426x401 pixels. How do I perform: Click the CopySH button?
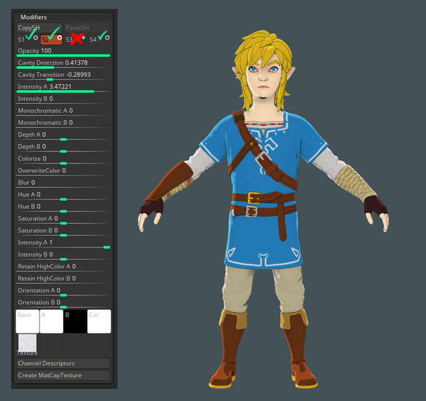(39, 28)
